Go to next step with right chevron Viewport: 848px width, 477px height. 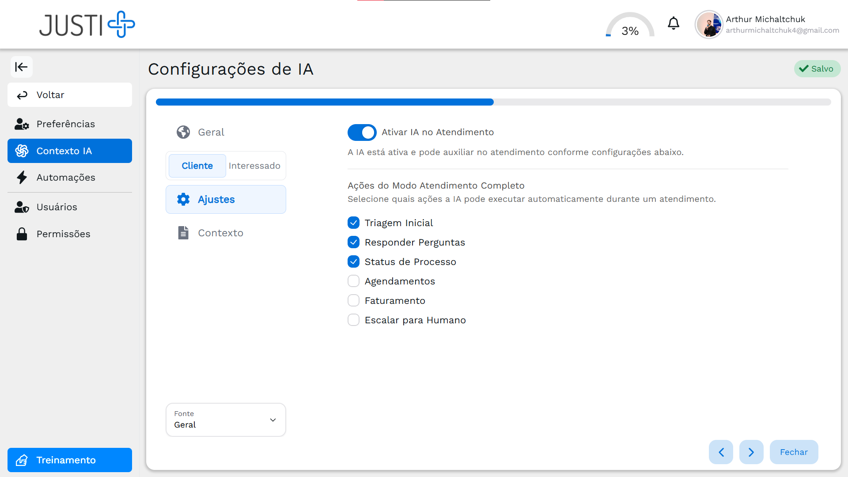tap(751, 452)
